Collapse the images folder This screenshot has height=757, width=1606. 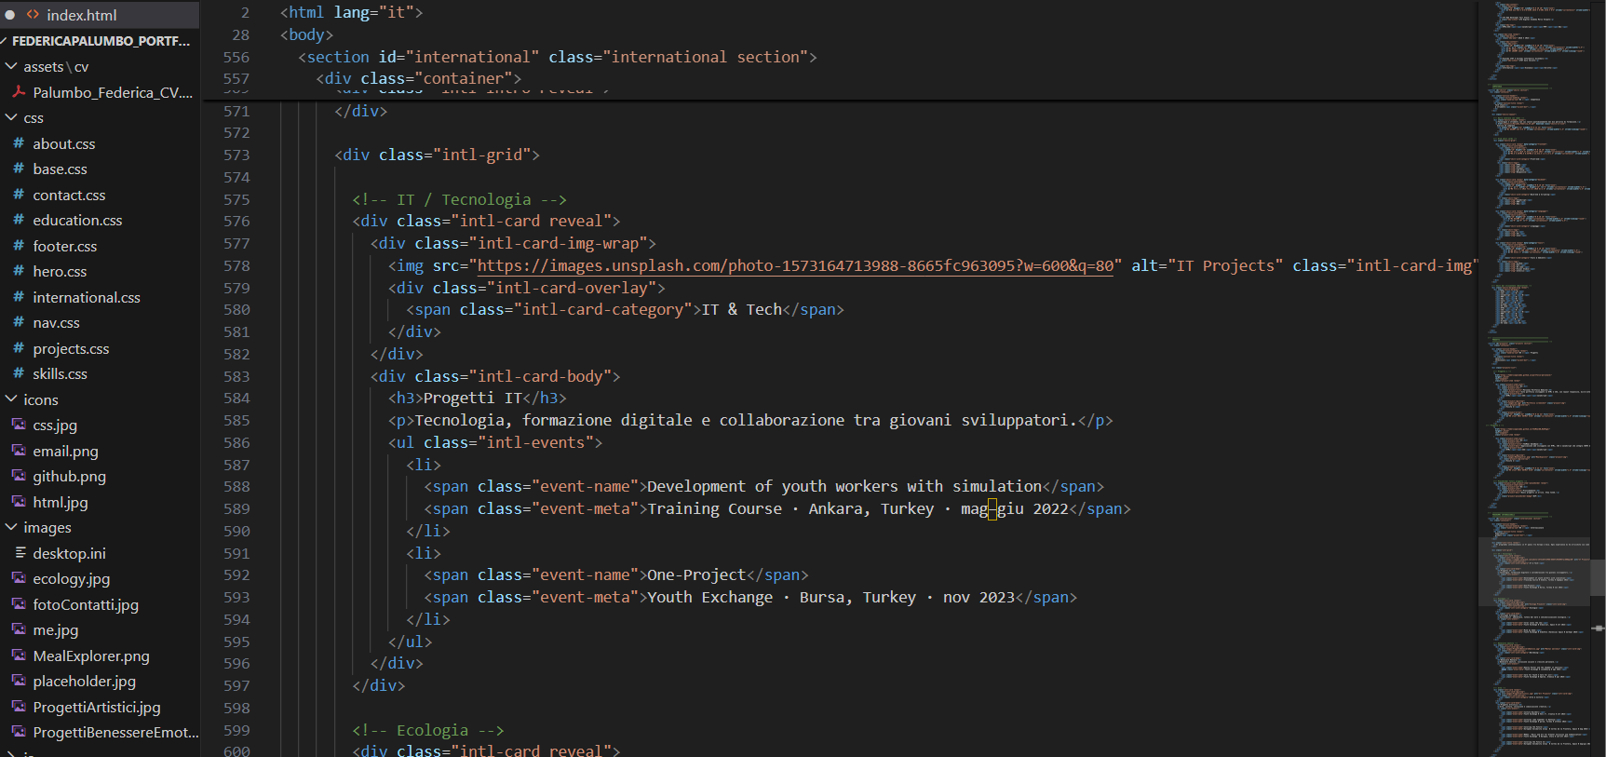pyautogui.click(x=11, y=527)
